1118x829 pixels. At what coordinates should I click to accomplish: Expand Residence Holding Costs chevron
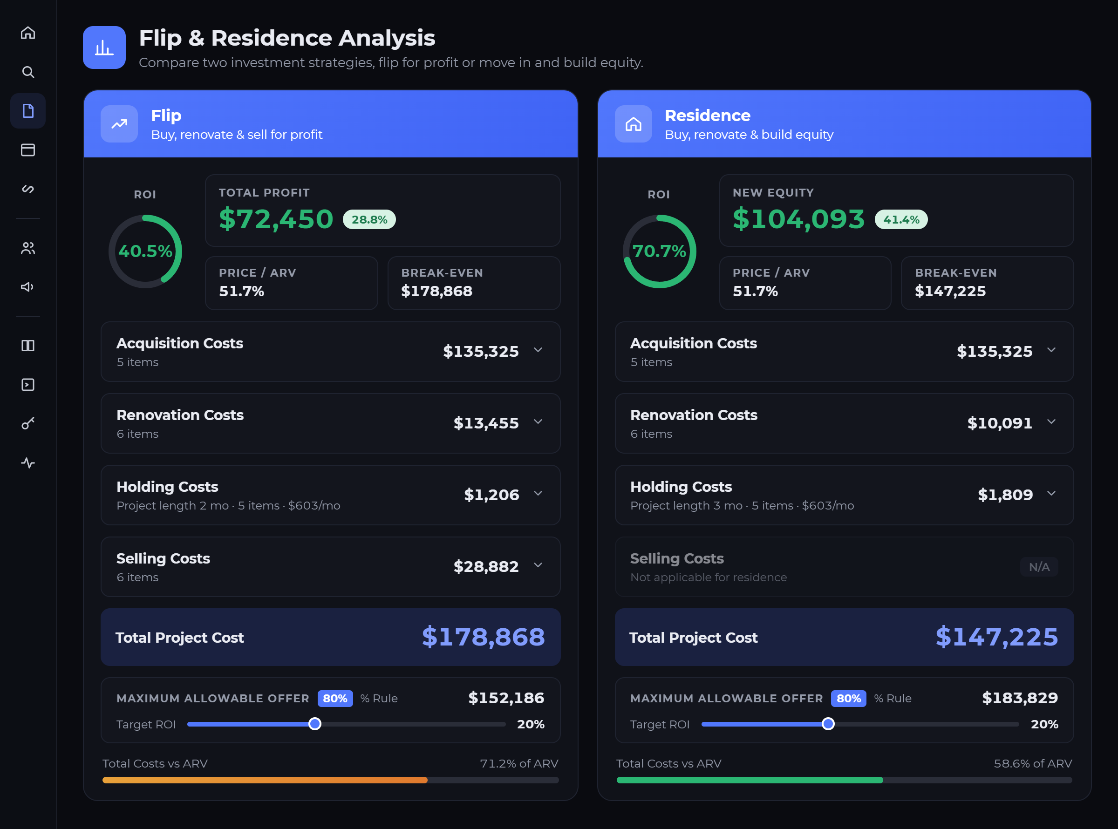click(1051, 493)
